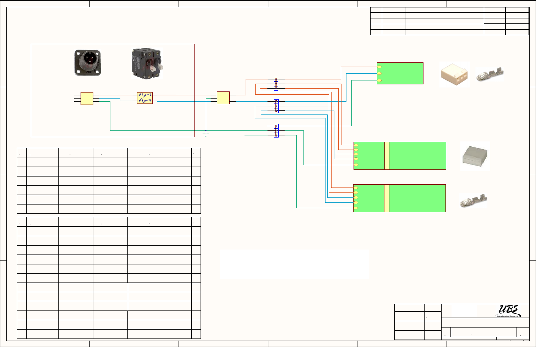
Task: Click the yellow connector block inside red enclosure
Action: (87, 99)
